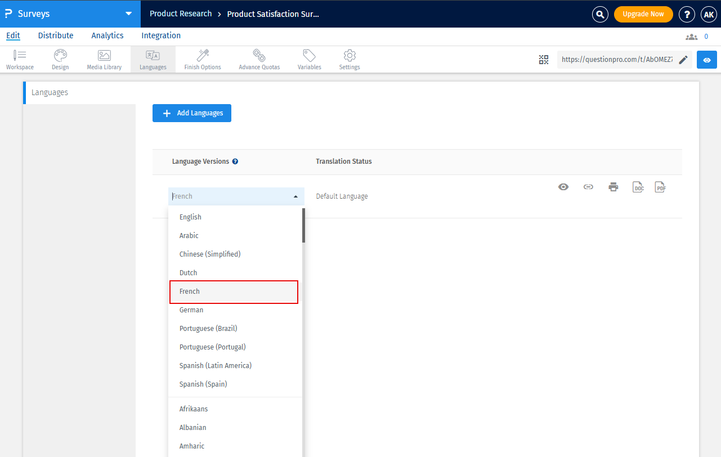Screen dimensions: 721x457
Task: Click the QR code icon
Action: [x=543, y=60]
